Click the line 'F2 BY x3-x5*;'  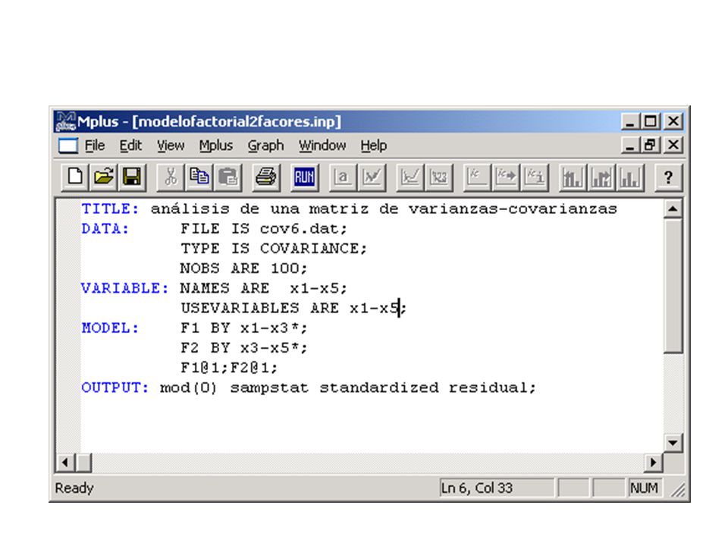click(243, 348)
